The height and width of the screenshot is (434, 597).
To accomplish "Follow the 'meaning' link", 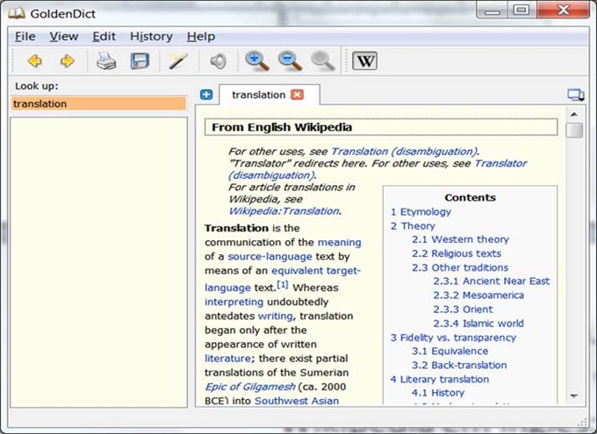I will tap(339, 242).
